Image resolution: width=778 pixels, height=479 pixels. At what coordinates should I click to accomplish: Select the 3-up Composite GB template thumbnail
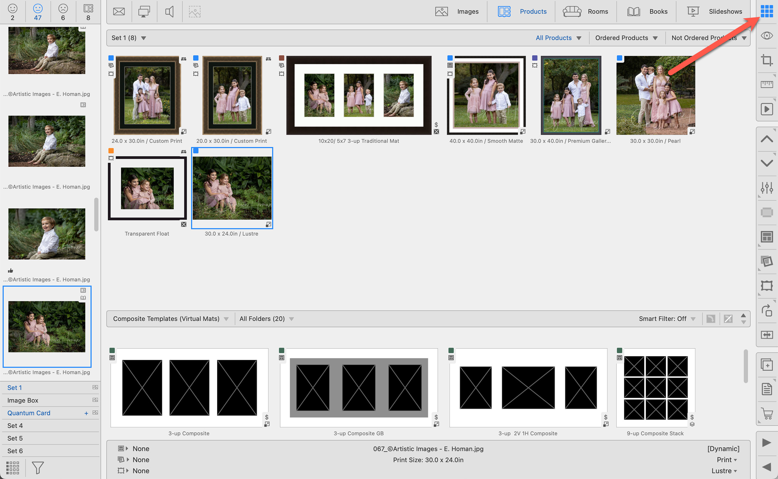click(358, 387)
